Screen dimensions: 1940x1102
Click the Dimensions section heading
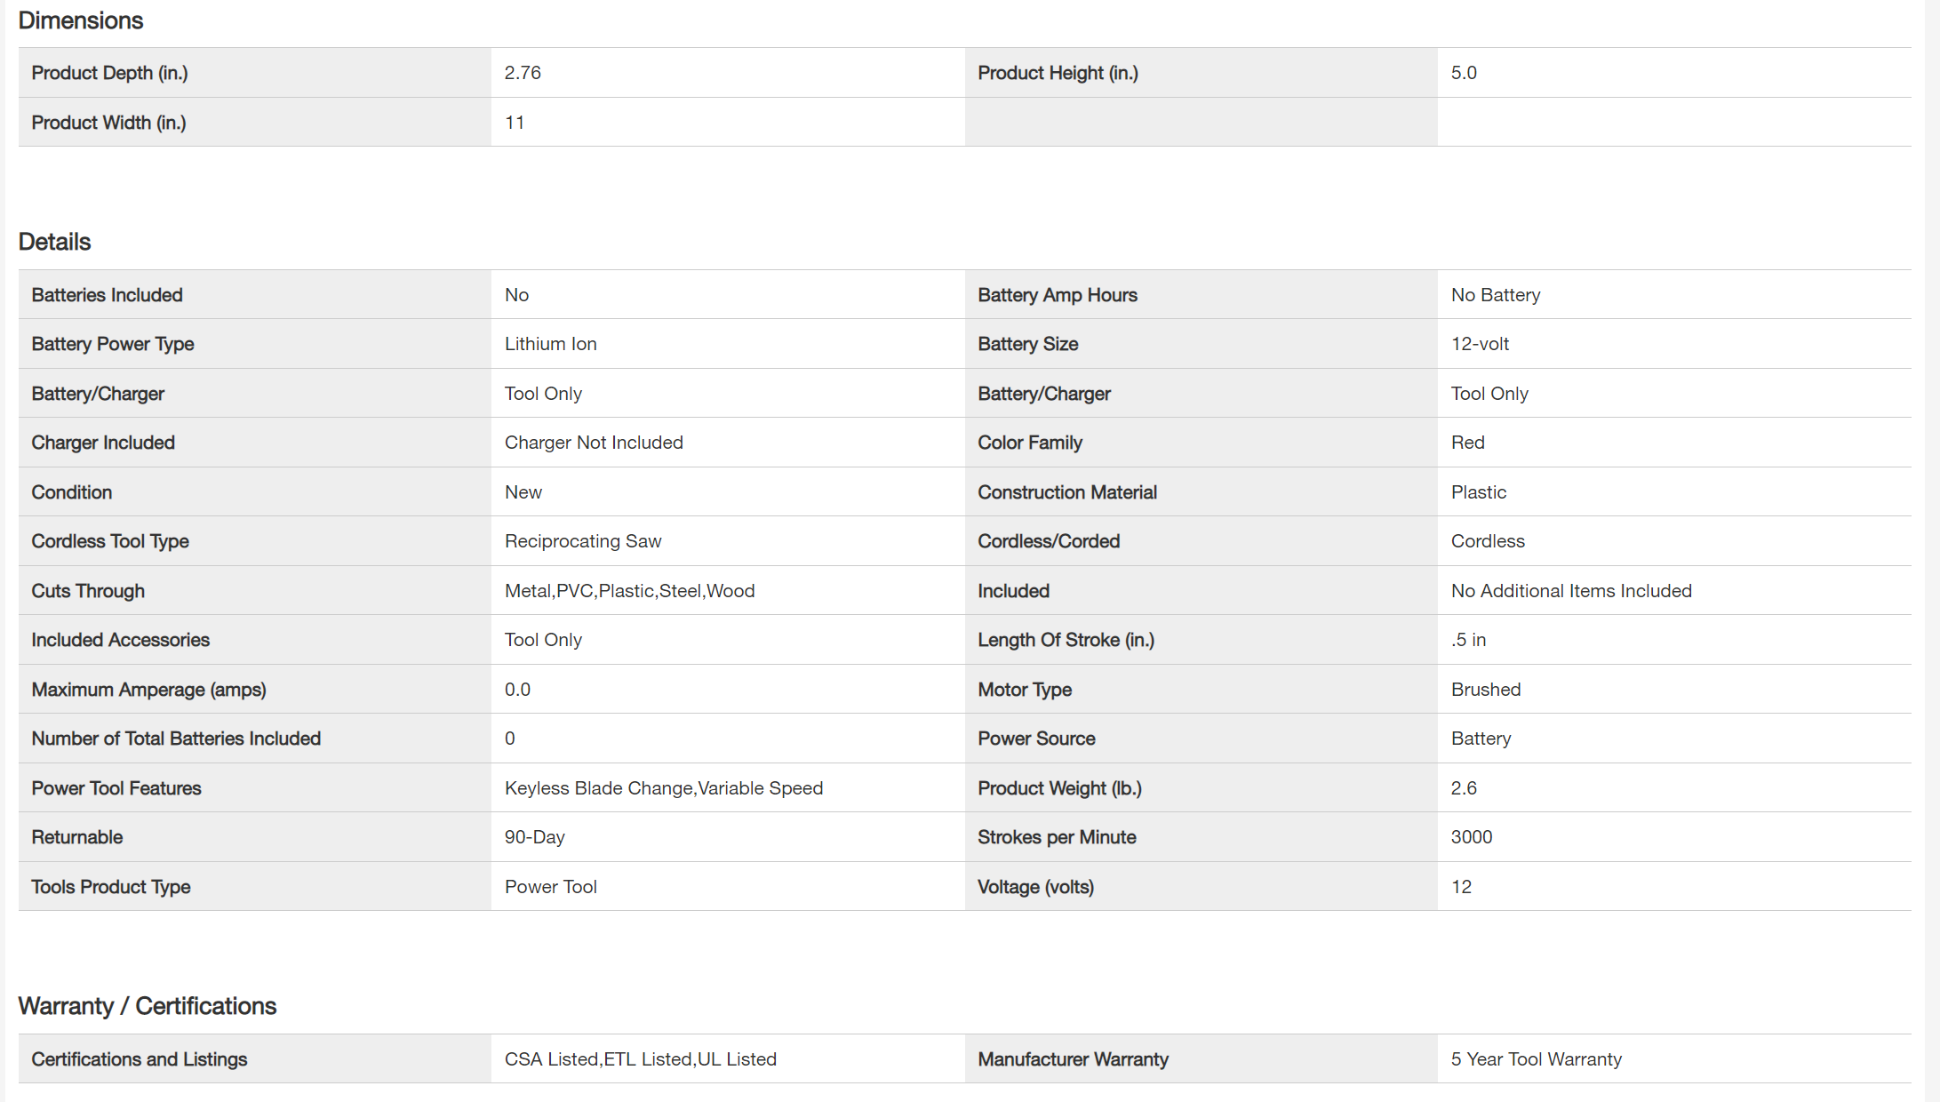81,20
